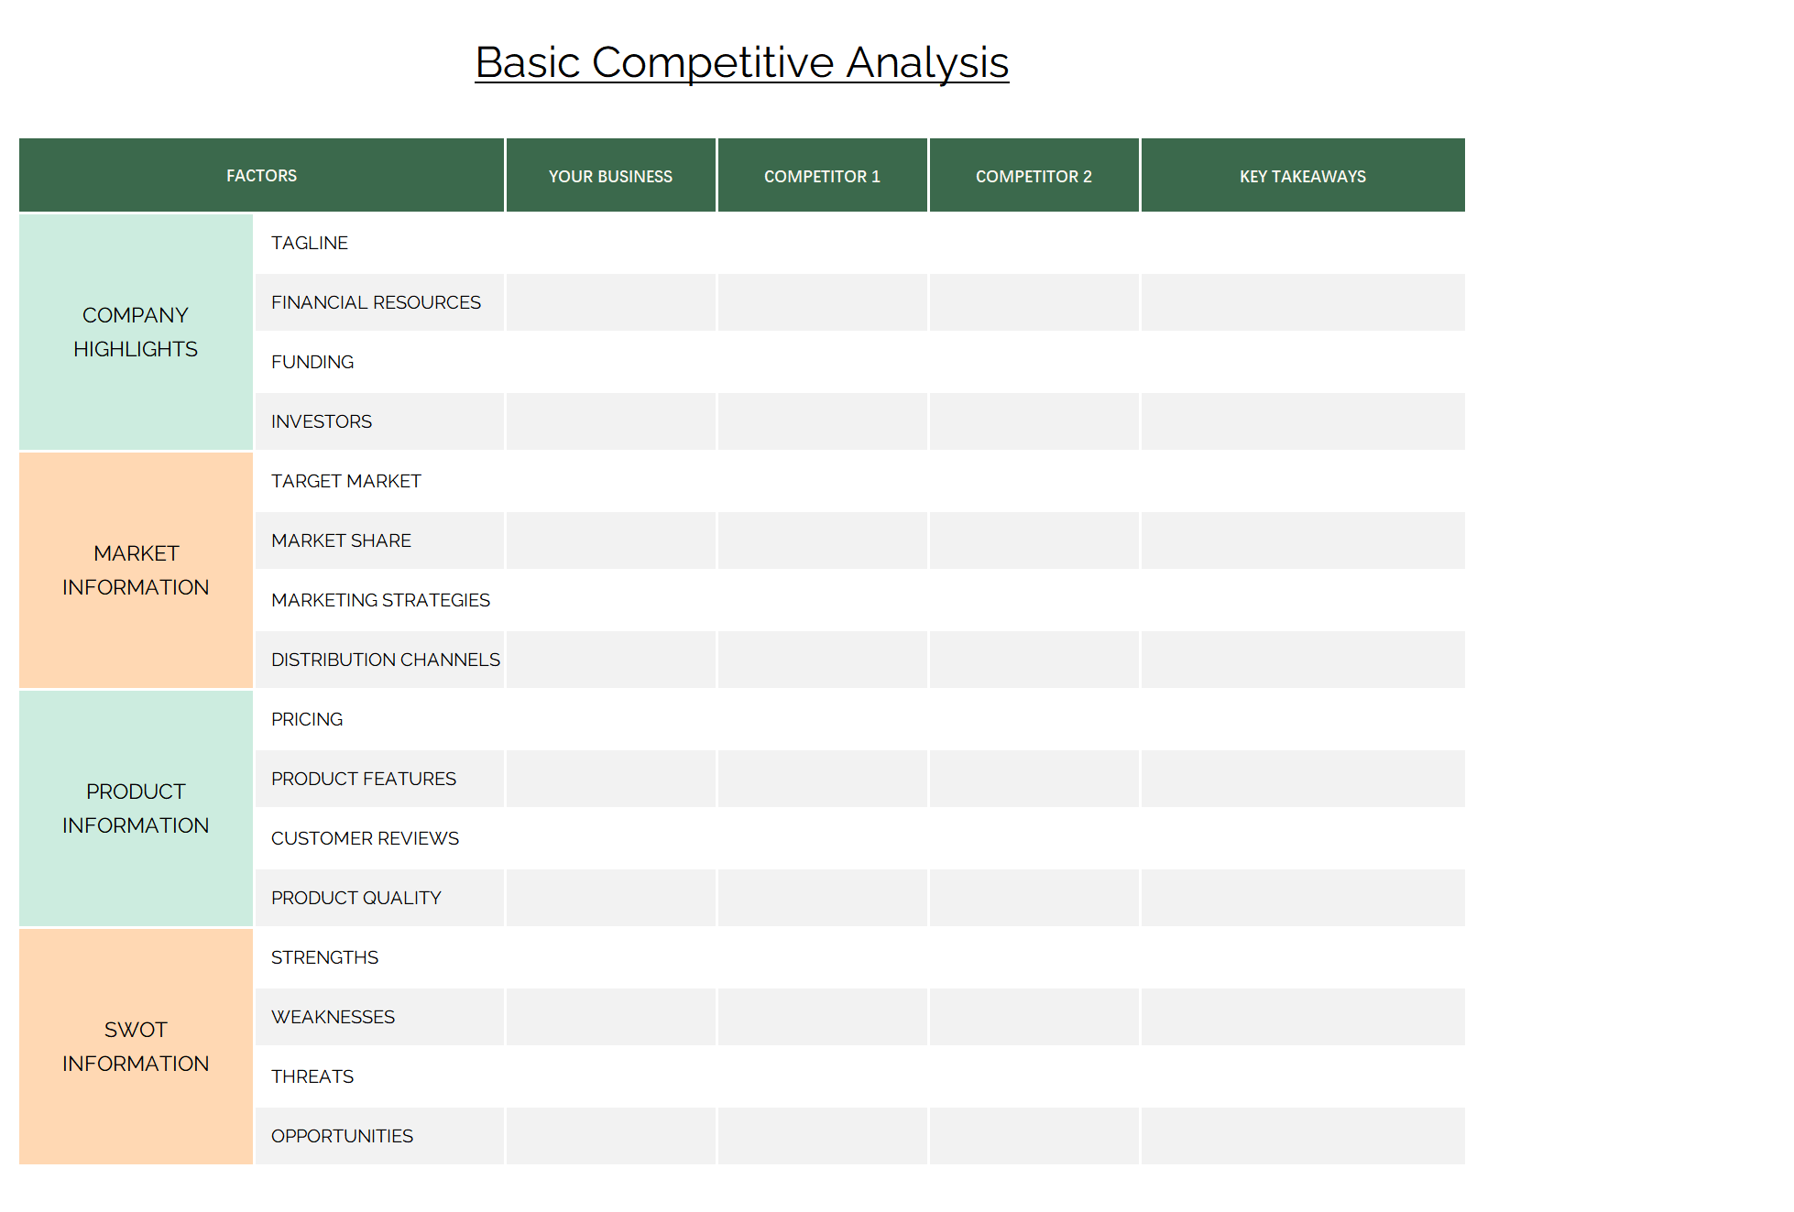Click Competitor 1 cell for Product Quality
Image resolution: width=1794 pixels, height=1212 pixels.
point(823,898)
